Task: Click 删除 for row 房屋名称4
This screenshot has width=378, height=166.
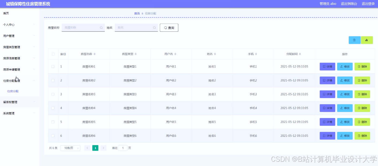Action: [362, 108]
